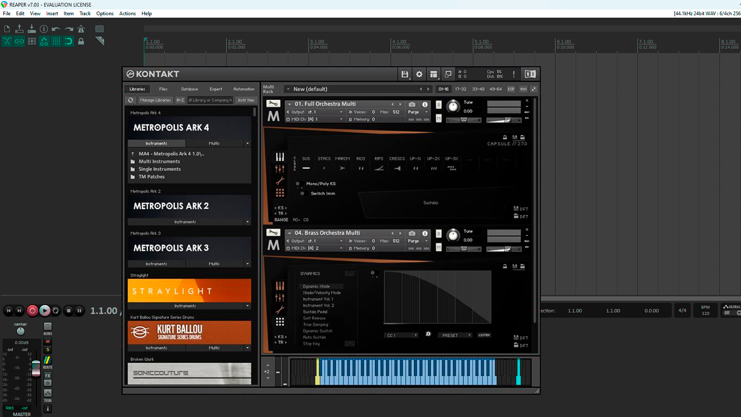
Task: Open master track FX button
Action: 48,376
